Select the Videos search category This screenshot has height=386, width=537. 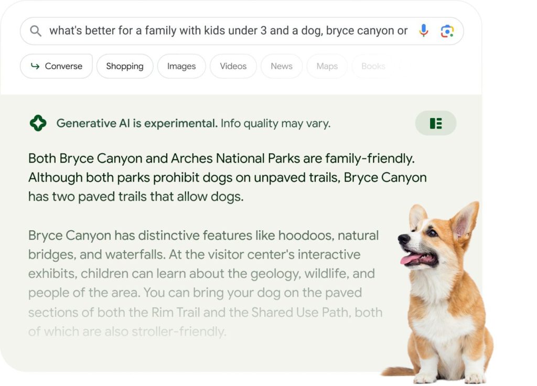pos(233,66)
